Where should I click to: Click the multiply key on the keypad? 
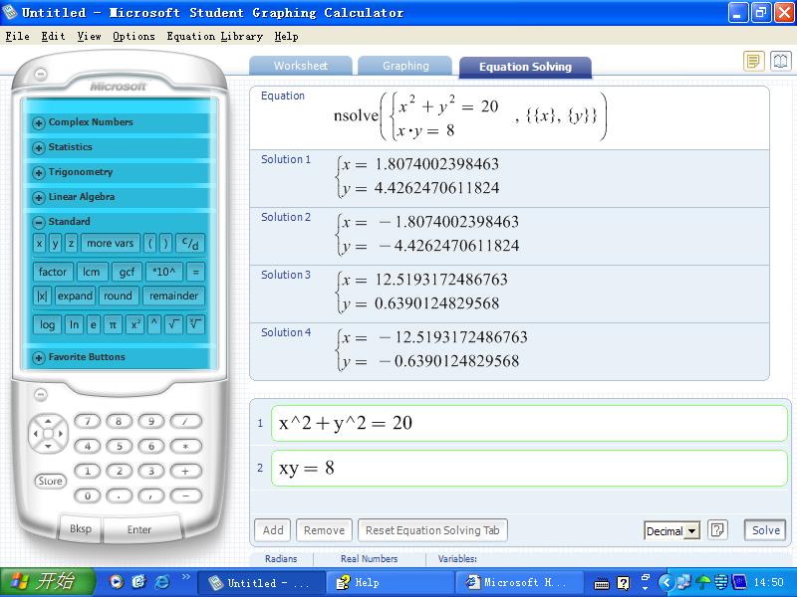pos(185,446)
